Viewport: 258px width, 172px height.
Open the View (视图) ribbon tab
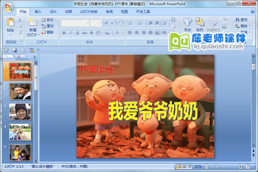[124, 12]
